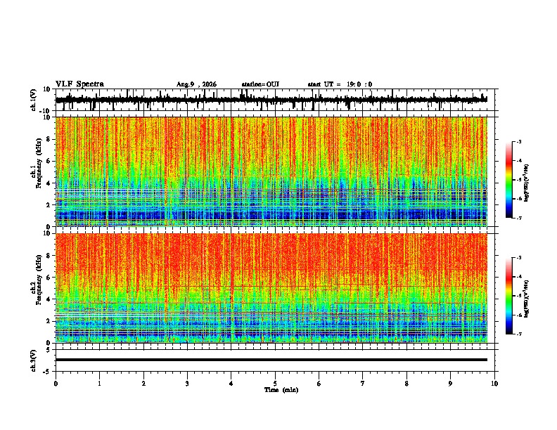Click the time axis tick label "9"
This screenshot has width=557, height=430.
(x=450, y=384)
